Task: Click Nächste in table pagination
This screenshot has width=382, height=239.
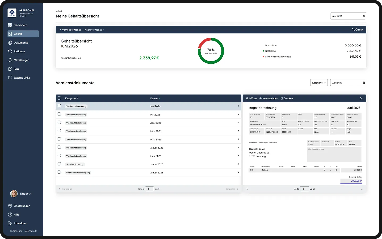Action: 232,189
